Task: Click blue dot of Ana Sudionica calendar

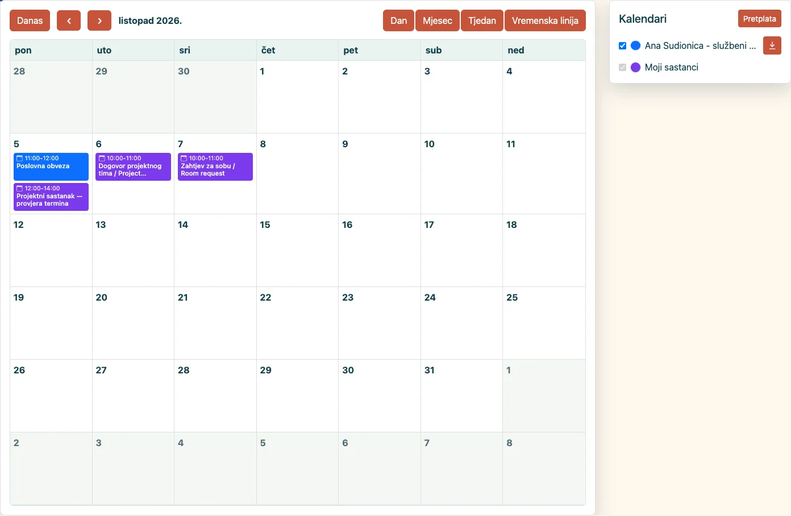Action: tap(636, 45)
